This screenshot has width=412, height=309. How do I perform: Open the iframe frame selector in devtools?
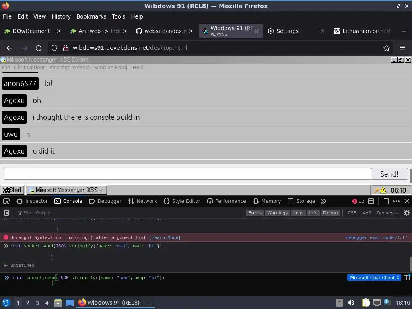point(371,201)
